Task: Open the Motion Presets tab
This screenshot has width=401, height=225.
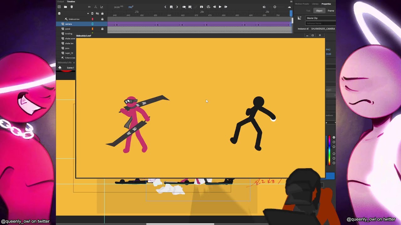Action: 302,4
